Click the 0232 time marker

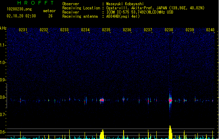(44, 30)
